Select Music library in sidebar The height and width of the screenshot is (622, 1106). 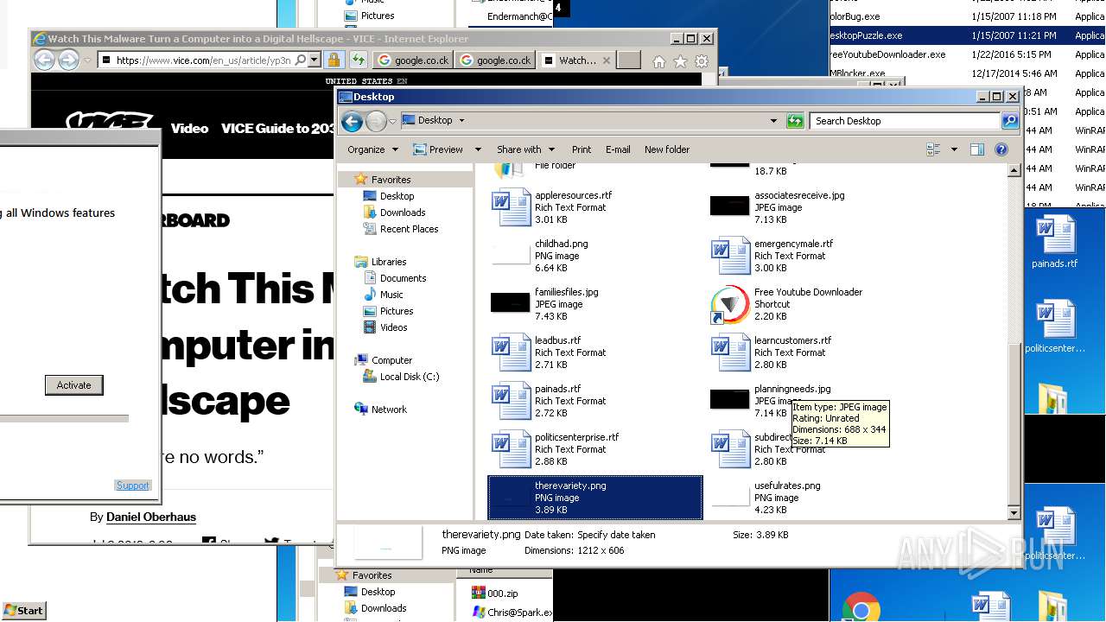pos(391,295)
